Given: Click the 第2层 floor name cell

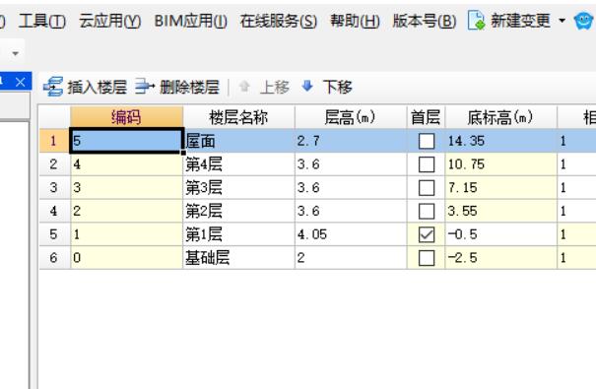Looking at the screenshot, I should pyautogui.click(x=238, y=211).
